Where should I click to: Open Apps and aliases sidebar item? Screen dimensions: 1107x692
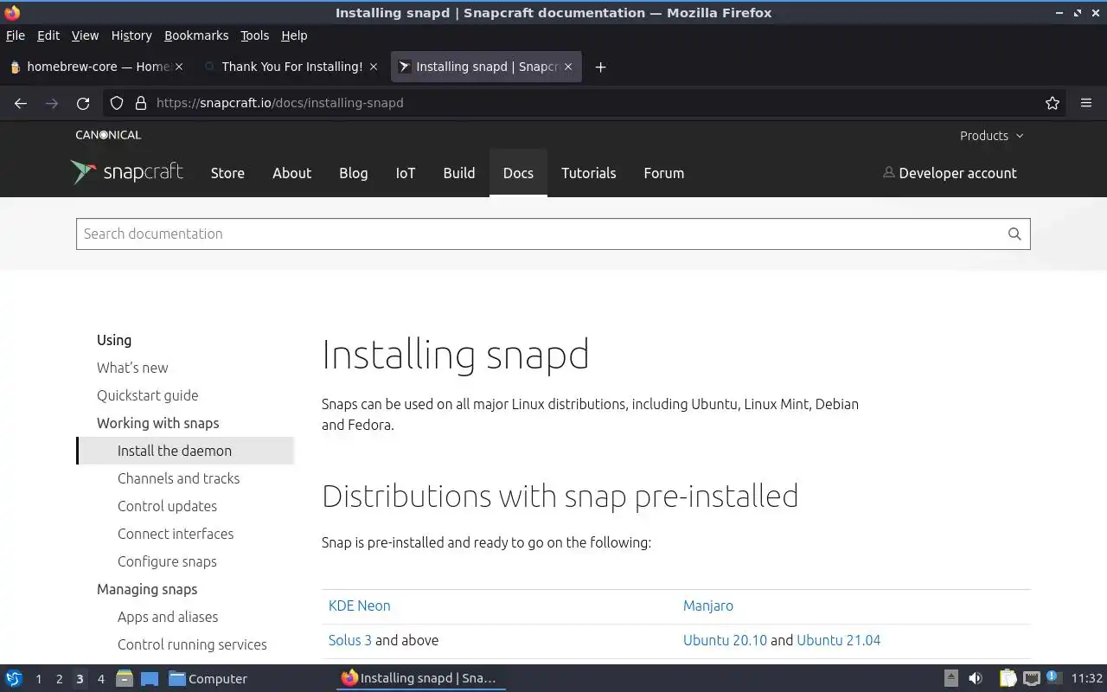[168, 617]
